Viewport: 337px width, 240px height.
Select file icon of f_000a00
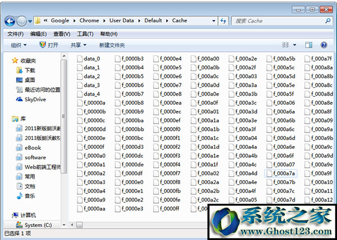pyautogui.click(x=193, y=59)
